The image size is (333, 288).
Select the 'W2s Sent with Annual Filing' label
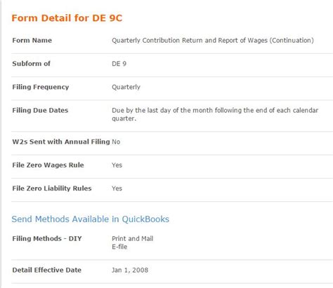tap(61, 142)
